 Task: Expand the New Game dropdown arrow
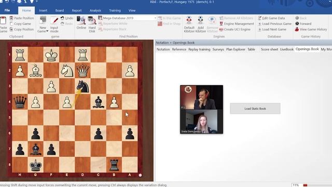47,31
